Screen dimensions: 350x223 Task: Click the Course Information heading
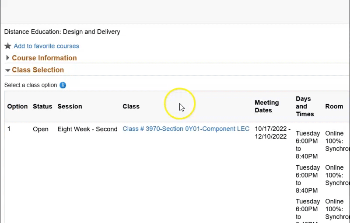tap(44, 58)
